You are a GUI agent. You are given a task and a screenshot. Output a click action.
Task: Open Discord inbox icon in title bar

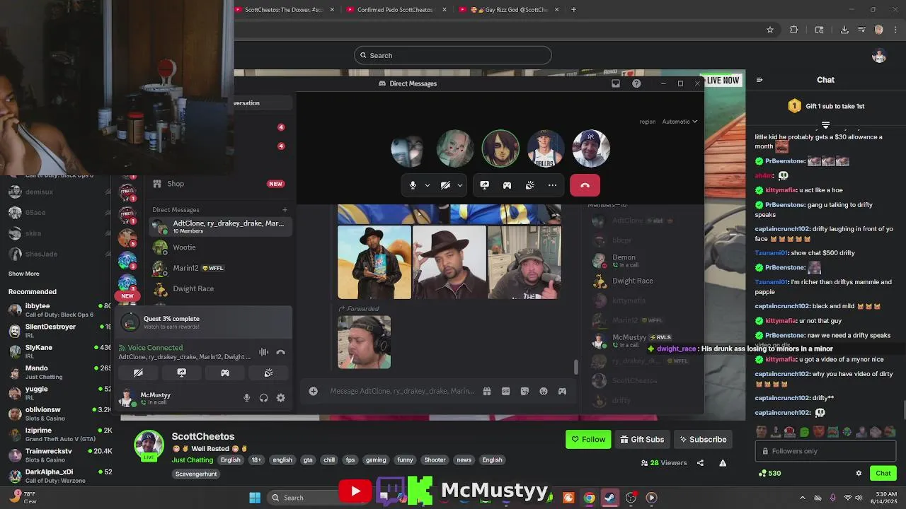(x=616, y=83)
